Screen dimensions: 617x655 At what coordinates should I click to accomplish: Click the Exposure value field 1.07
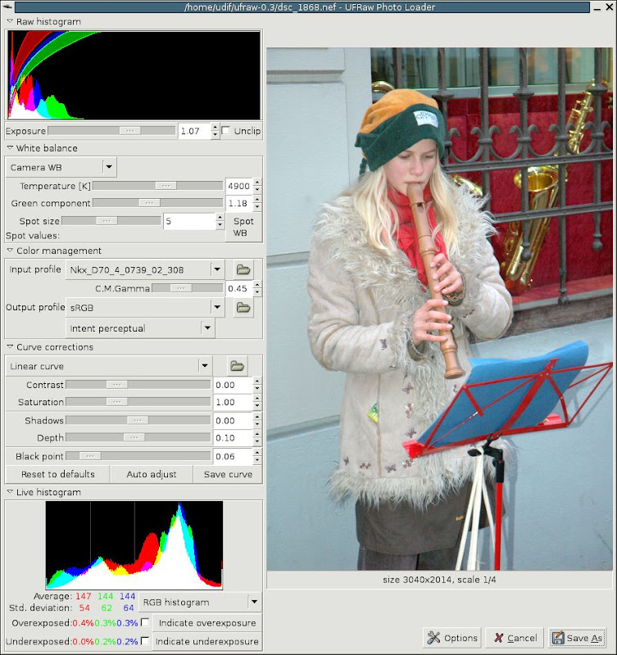pos(194,131)
